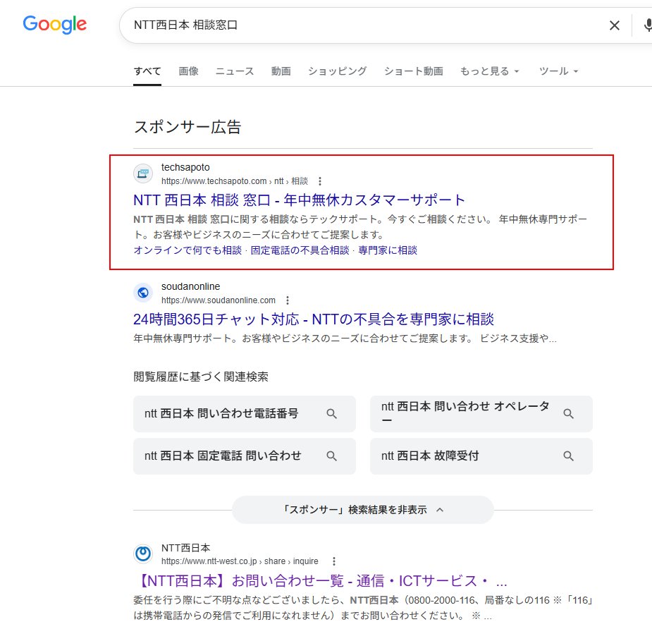
Task: Click the NTT西日本 site name label
Action: click(185, 548)
